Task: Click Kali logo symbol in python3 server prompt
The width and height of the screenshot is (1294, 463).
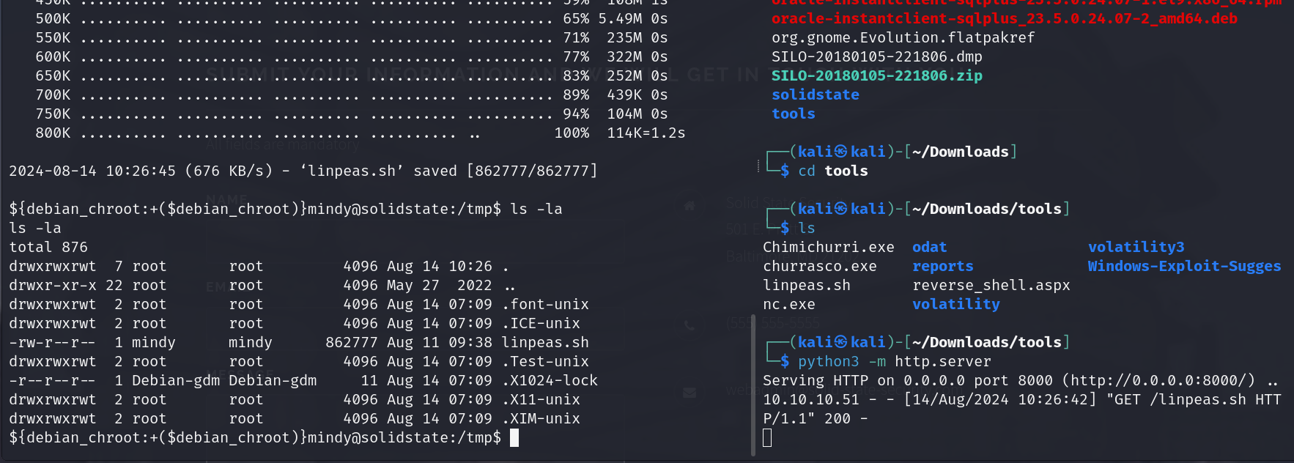Action: [x=840, y=342]
